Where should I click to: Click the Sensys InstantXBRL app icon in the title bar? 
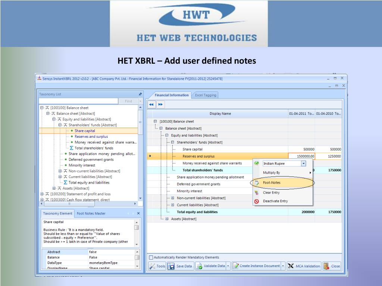tap(39, 78)
